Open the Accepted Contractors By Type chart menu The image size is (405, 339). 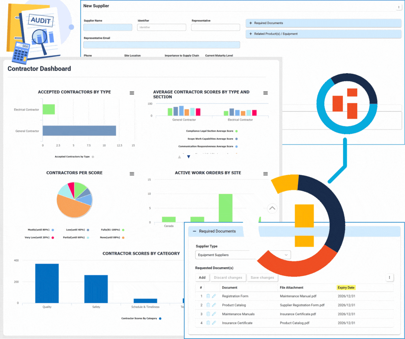point(132,93)
